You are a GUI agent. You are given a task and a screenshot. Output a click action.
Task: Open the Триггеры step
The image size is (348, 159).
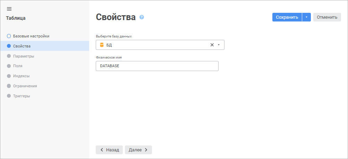[x=22, y=96]
